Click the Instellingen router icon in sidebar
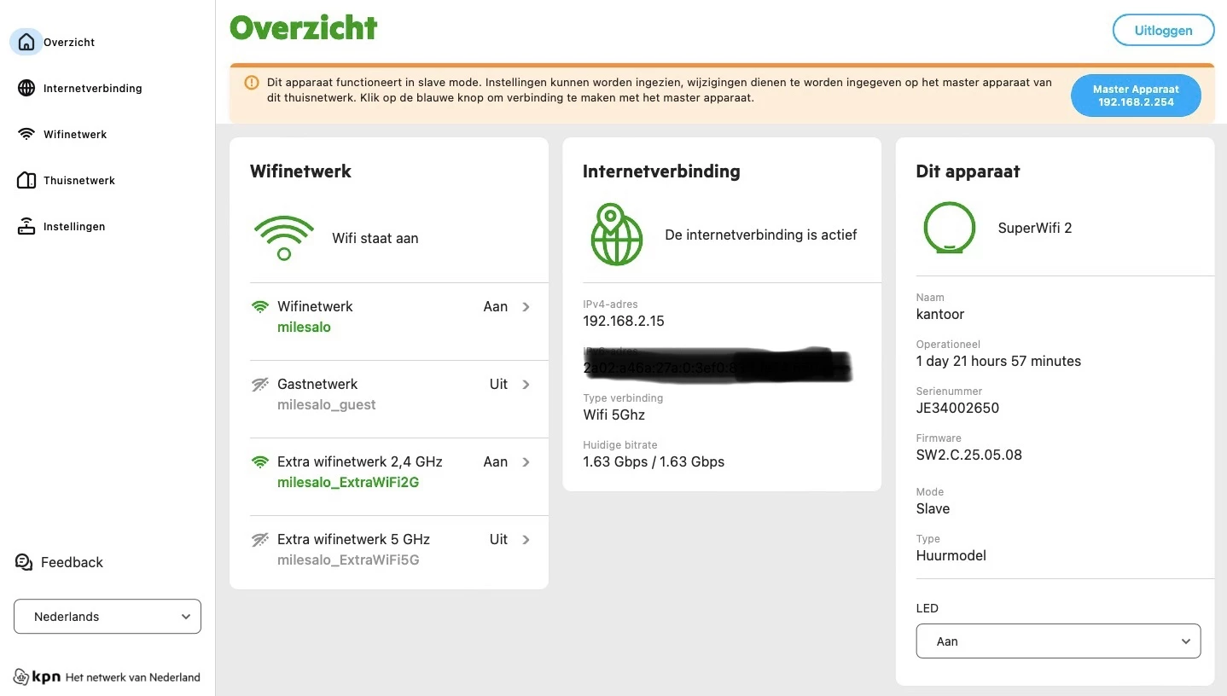The width and height of the screenshot is (1227, 696). (26, 226)
